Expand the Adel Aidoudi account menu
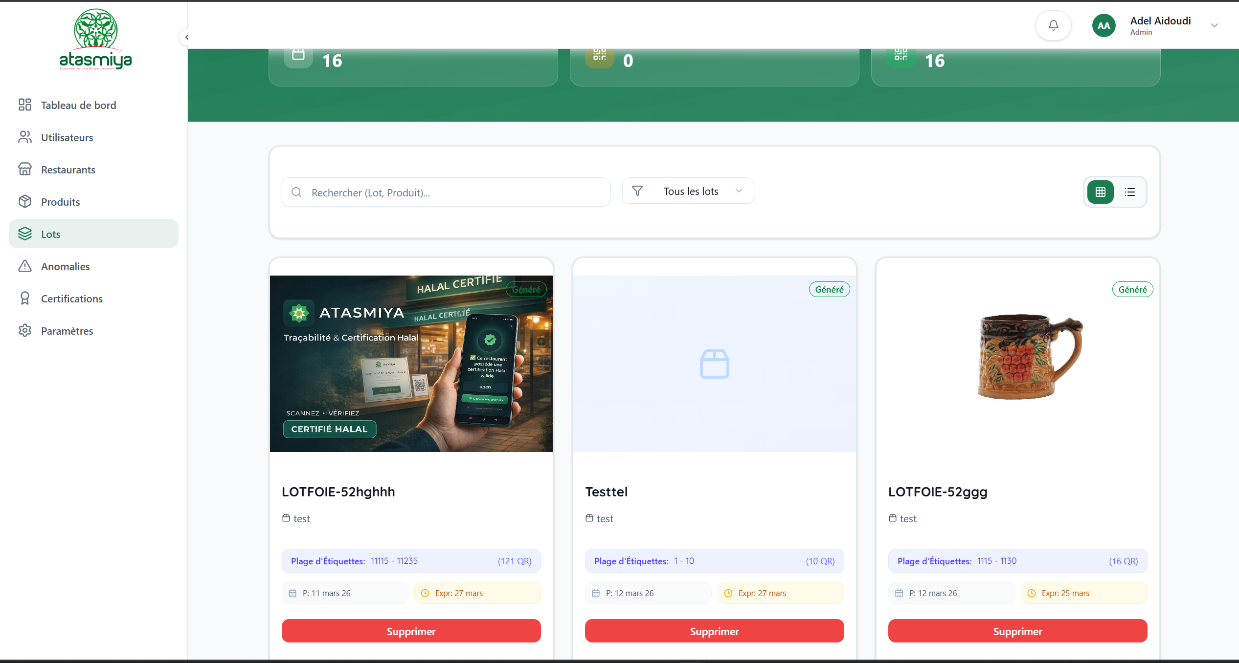 pyautogui.click(x=1214, y=25)
